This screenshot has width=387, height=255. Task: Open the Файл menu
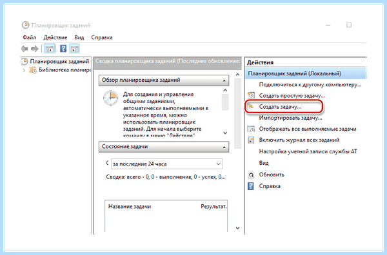(30, 37)
